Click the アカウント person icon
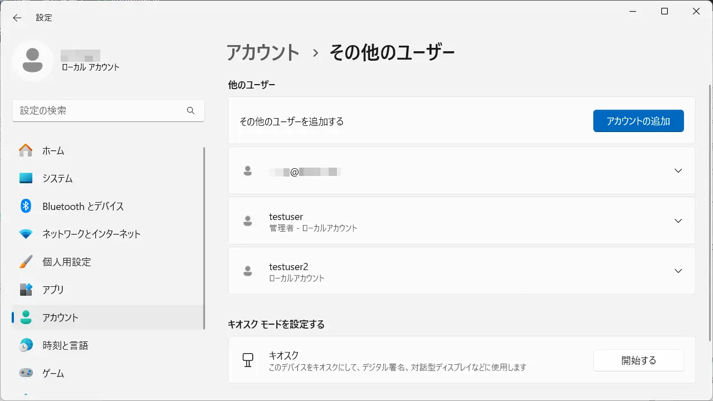 (26, 317)
